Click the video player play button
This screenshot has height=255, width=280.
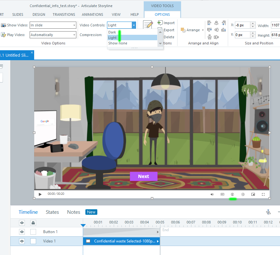click(x=40, y=194)
